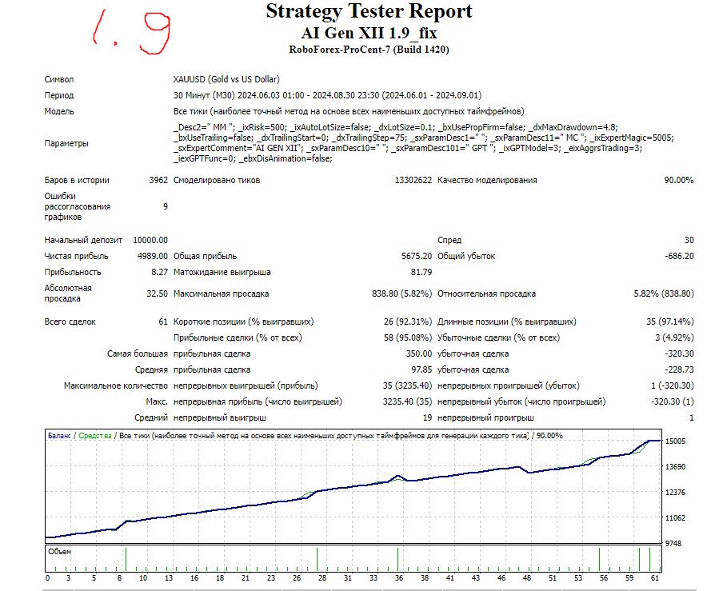The height and width of the screenshot is (591, 707).
Task: Click the long positions value 35 (97.14%)
Action: (x=670, y=321)
